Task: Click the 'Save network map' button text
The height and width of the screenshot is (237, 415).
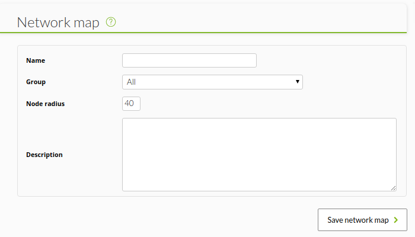Action: coord(358,220)
